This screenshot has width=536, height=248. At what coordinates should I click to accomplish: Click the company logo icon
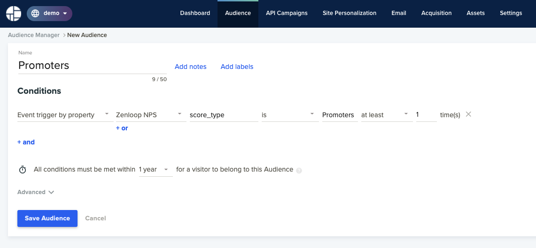click(x=14, y=13)
